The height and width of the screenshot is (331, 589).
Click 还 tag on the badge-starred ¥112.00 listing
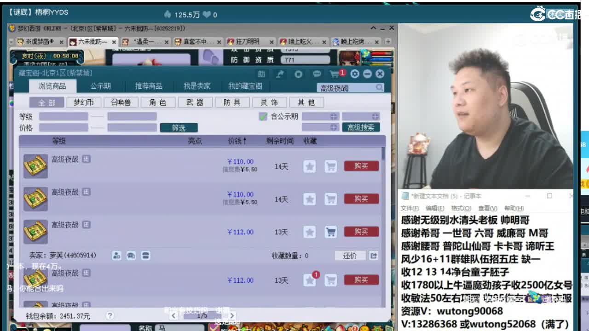pos(86,273)
